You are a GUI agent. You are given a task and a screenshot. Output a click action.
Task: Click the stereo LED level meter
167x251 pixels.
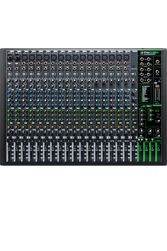pos(157,93)
